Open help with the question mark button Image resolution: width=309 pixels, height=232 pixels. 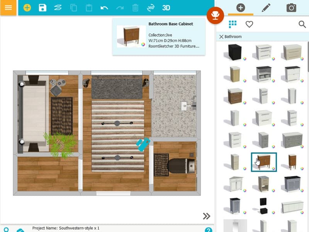[209, 229]
